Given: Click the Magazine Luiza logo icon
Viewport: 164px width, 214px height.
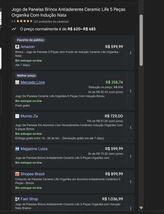Looking at the screenshot, I should 17,149.
